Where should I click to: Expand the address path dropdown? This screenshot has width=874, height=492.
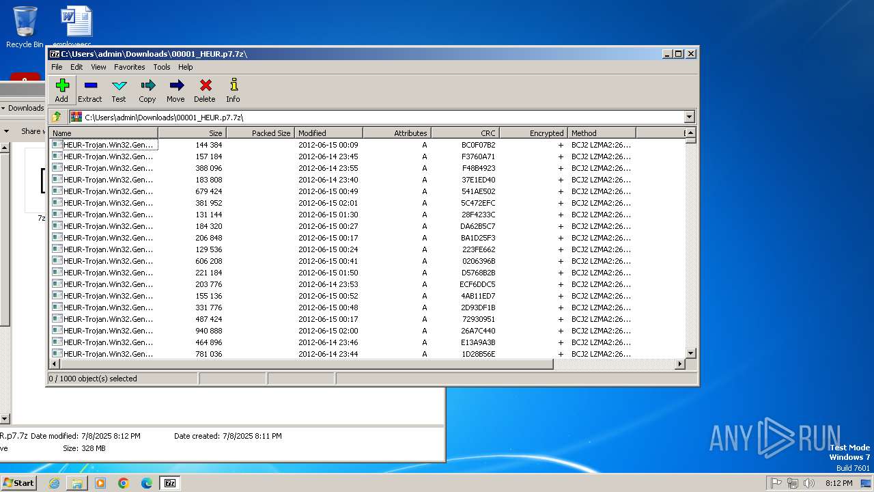tap(689, 117)
